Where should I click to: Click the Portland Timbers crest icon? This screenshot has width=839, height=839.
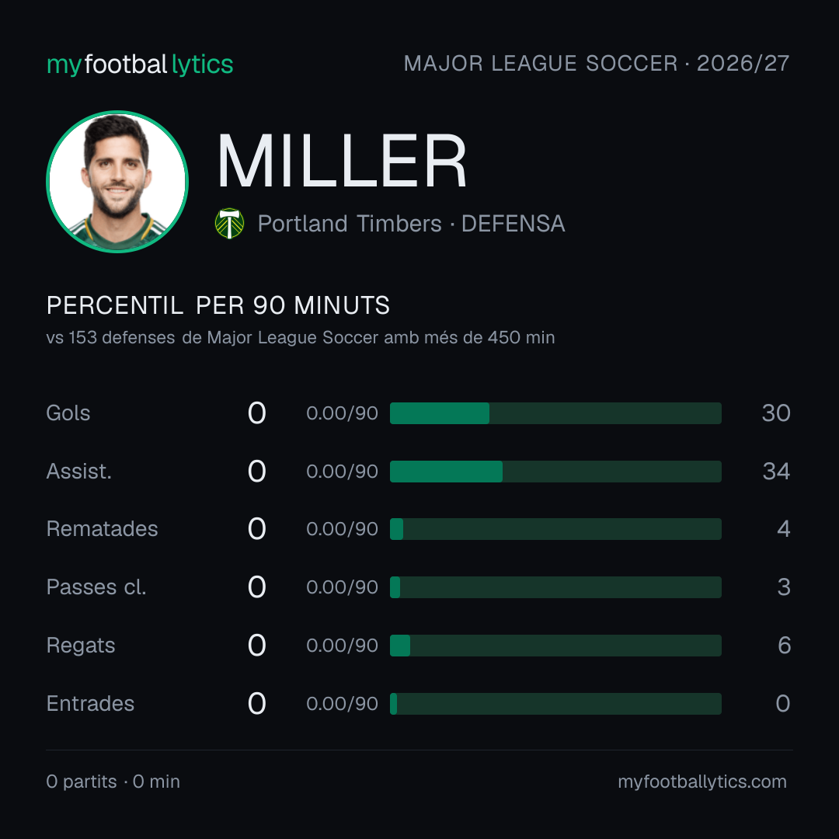tap(229, 223)
